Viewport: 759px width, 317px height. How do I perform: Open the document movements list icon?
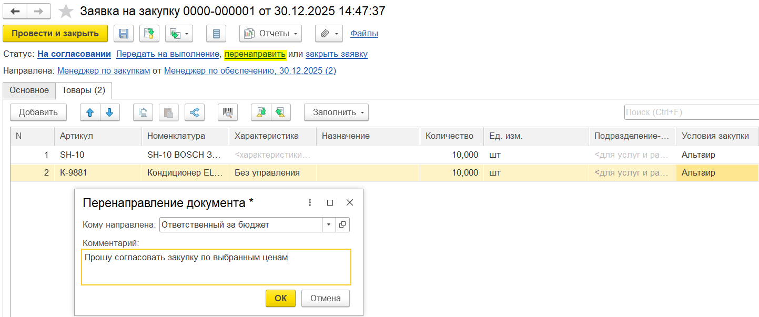pos(216,34)
